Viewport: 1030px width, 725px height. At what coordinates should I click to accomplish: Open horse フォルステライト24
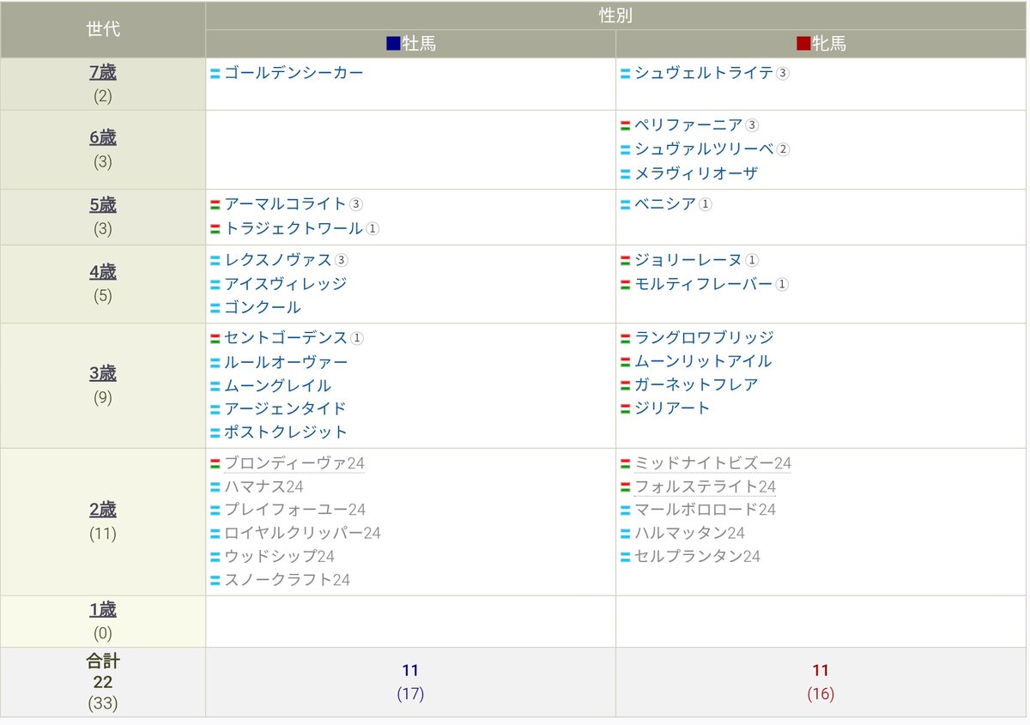pyautogui.click(x=705, y=486)
